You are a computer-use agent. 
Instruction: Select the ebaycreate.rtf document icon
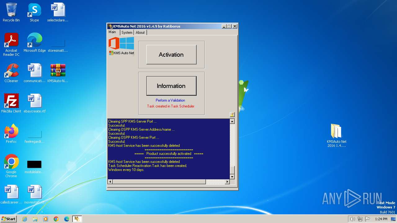pos(34,103)
